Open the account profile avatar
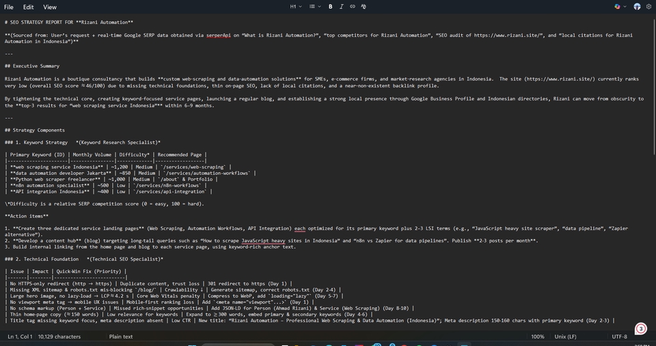Viewport: 656px width, 346px height. point(637,7)
